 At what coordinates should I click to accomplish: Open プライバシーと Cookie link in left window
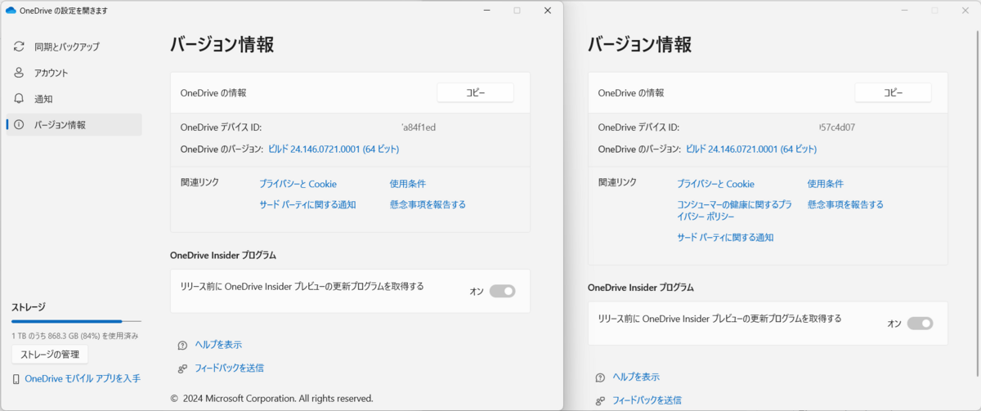[x=298, y=184]
